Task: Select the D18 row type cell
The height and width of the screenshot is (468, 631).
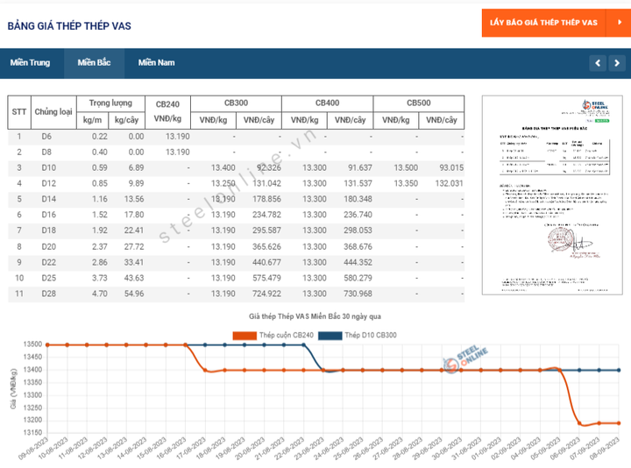Action: tap(49, 230)
